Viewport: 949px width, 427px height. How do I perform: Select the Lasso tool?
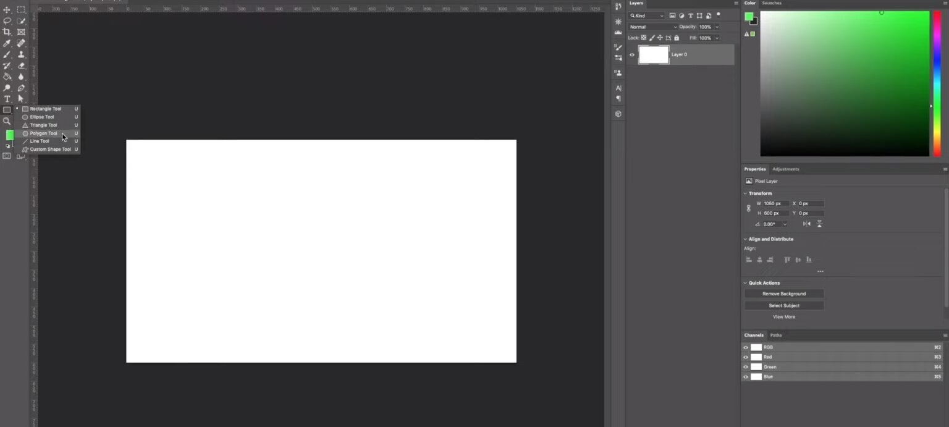pos(7,21)
